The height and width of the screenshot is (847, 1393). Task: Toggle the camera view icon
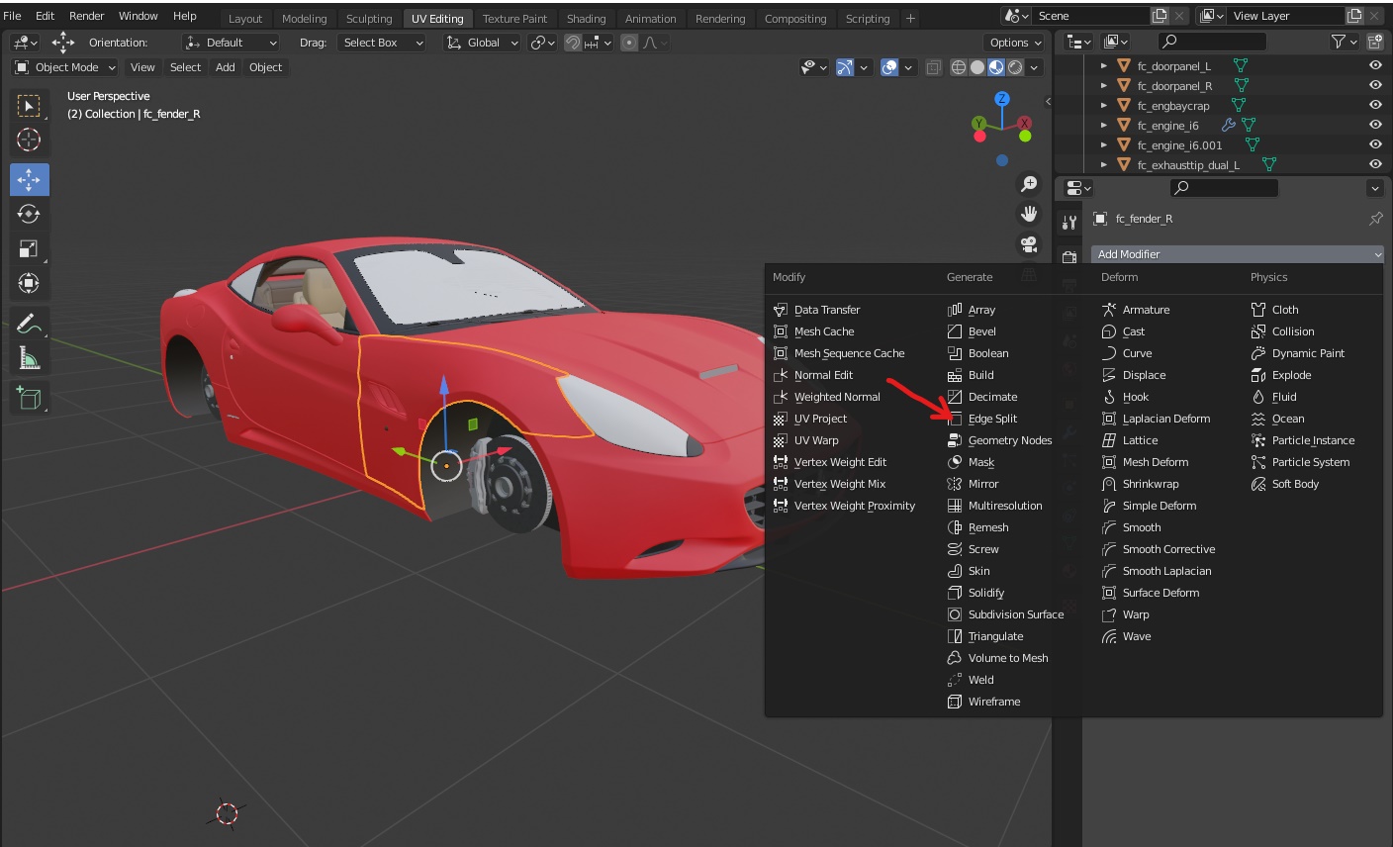[1029, 244]
